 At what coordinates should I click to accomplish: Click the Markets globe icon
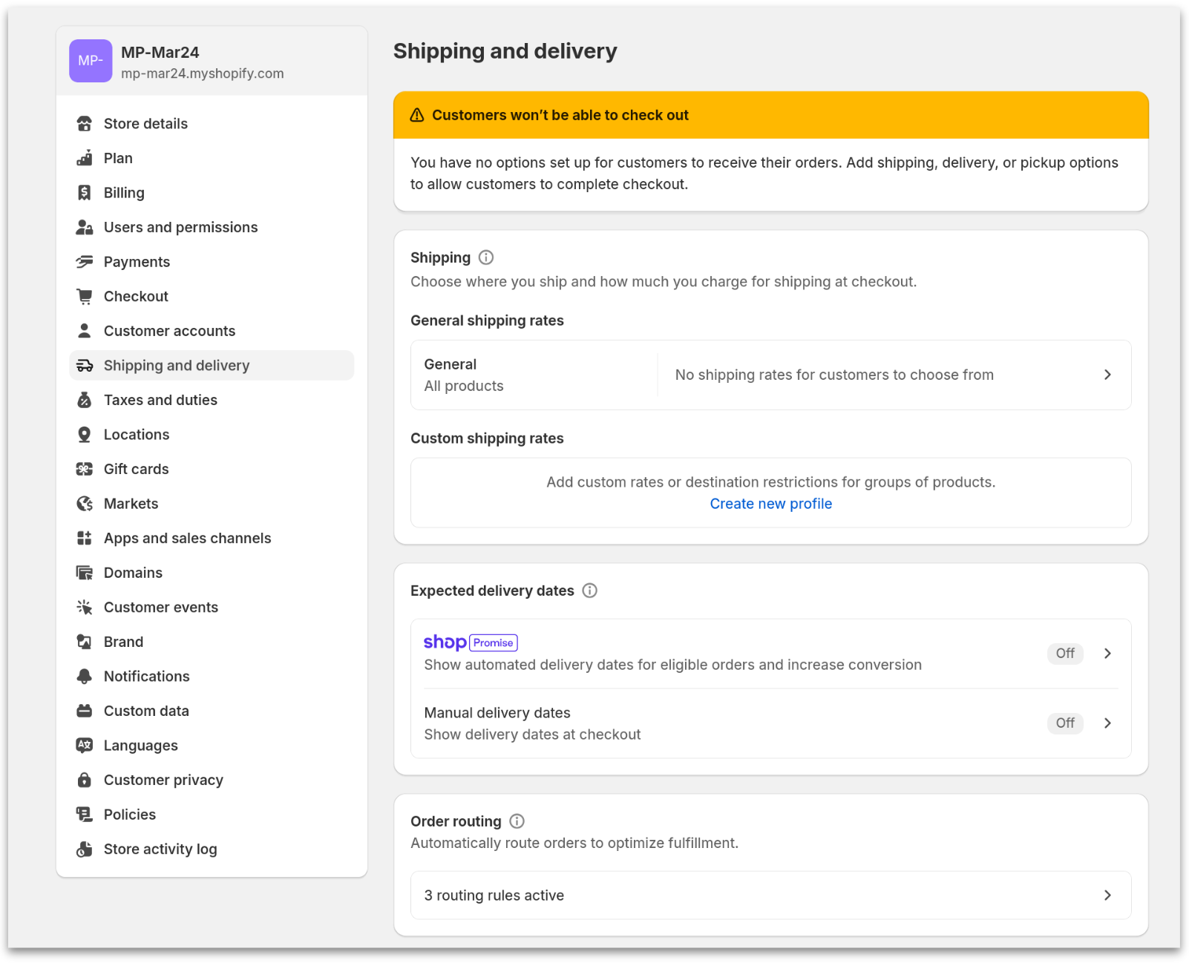[85, 504]
